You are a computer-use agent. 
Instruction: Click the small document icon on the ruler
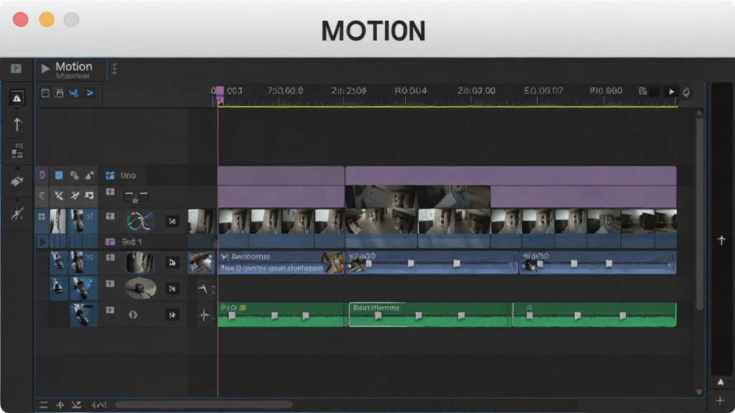[x=642, y=91]
